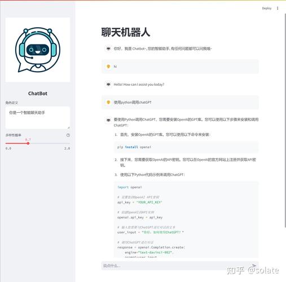This screenshot has width=286, height=282.
Task: Click the openai.Completion.create code line
Action: [x=151, y=248]
